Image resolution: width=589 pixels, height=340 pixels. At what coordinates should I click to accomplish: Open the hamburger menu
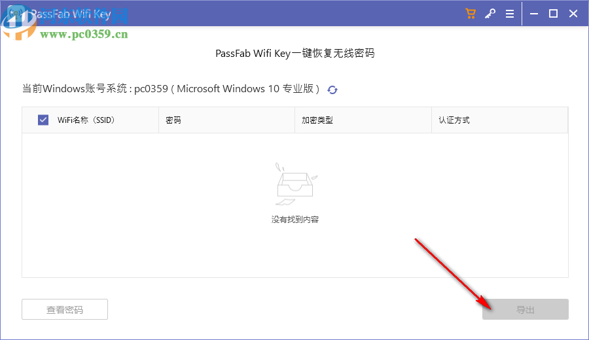pos(510,14)
